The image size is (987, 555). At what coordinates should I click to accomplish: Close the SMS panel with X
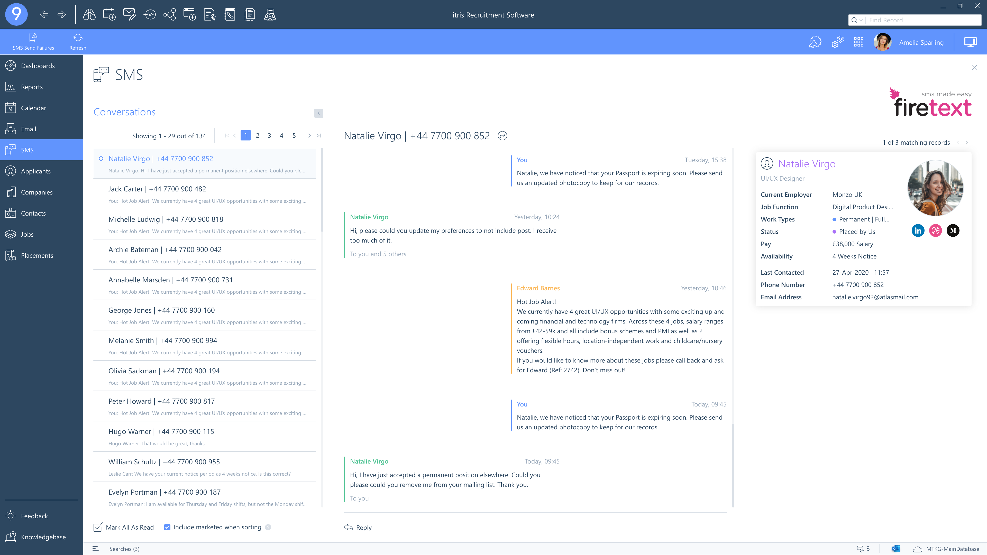pyautogui.click(x=974, y=67)
